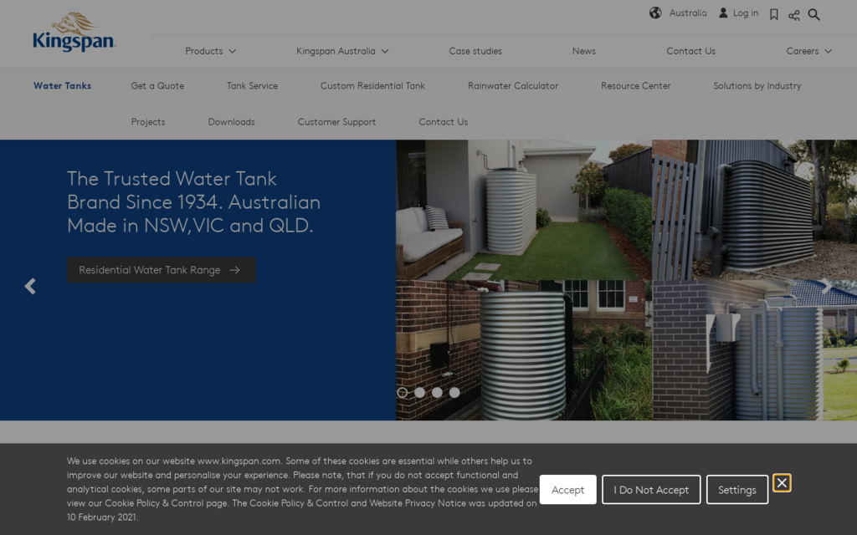Click the top-left water tank photo
The height and width of the screenshot is (535, 857).
523,209
